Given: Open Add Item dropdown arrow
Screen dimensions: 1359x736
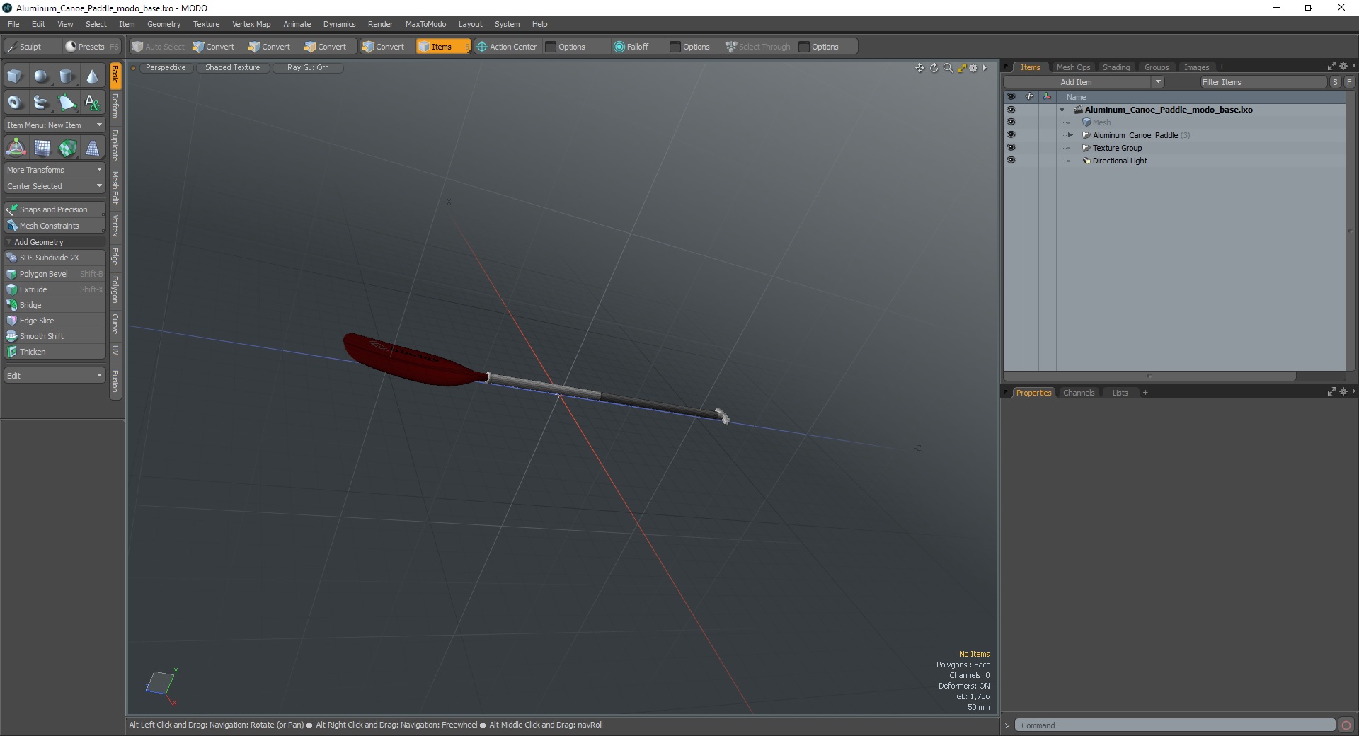Looking at the screenshot, I should (1158, 82).
